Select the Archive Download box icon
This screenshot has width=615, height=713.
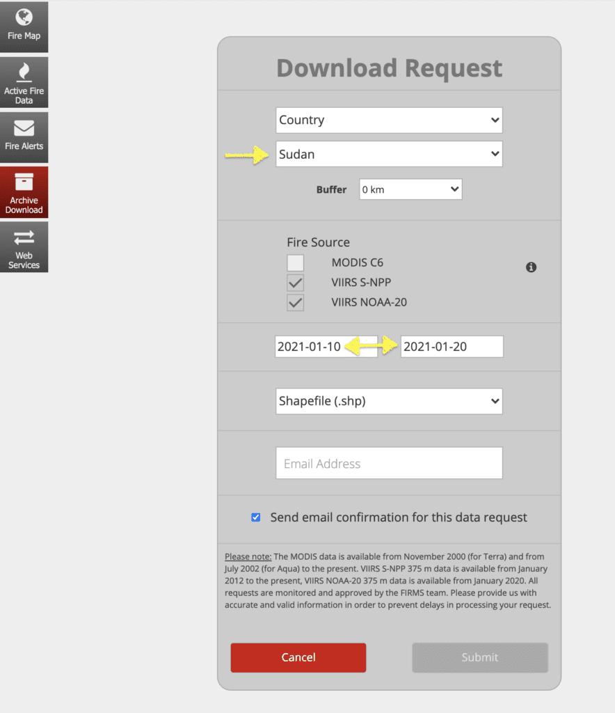click(x=24, y=182)
